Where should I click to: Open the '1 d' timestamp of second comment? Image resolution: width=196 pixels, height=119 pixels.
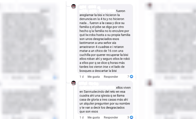click(81, 117)
